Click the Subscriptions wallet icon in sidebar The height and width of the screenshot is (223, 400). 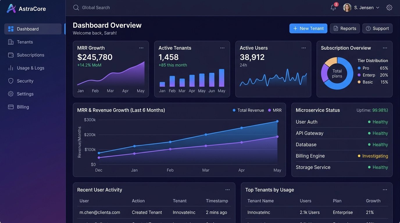coord(11,55)
